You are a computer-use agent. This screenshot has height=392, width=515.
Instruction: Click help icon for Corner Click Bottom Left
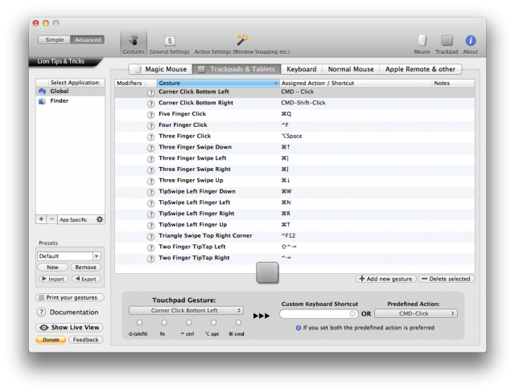(150, 92)
